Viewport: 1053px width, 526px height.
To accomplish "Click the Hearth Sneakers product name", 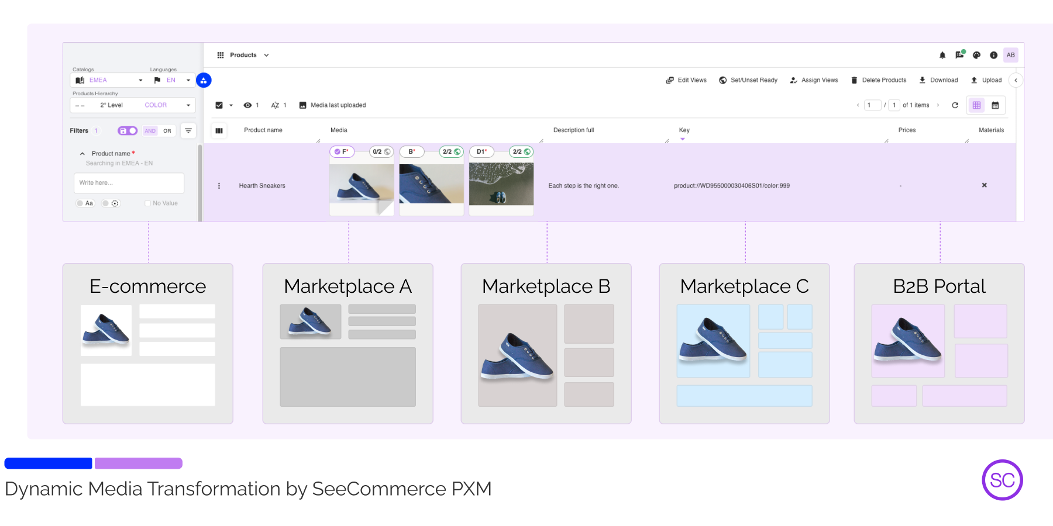I will [262, 186].
